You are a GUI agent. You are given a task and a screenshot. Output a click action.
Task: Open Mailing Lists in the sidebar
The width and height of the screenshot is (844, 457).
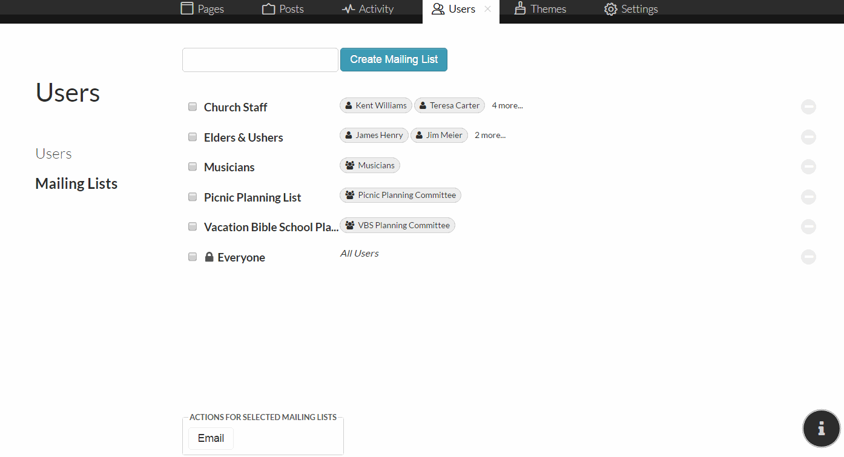[x=76, y=183]
